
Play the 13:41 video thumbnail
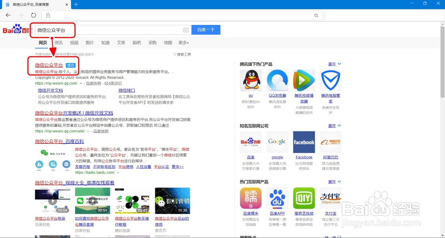point(133,201)
